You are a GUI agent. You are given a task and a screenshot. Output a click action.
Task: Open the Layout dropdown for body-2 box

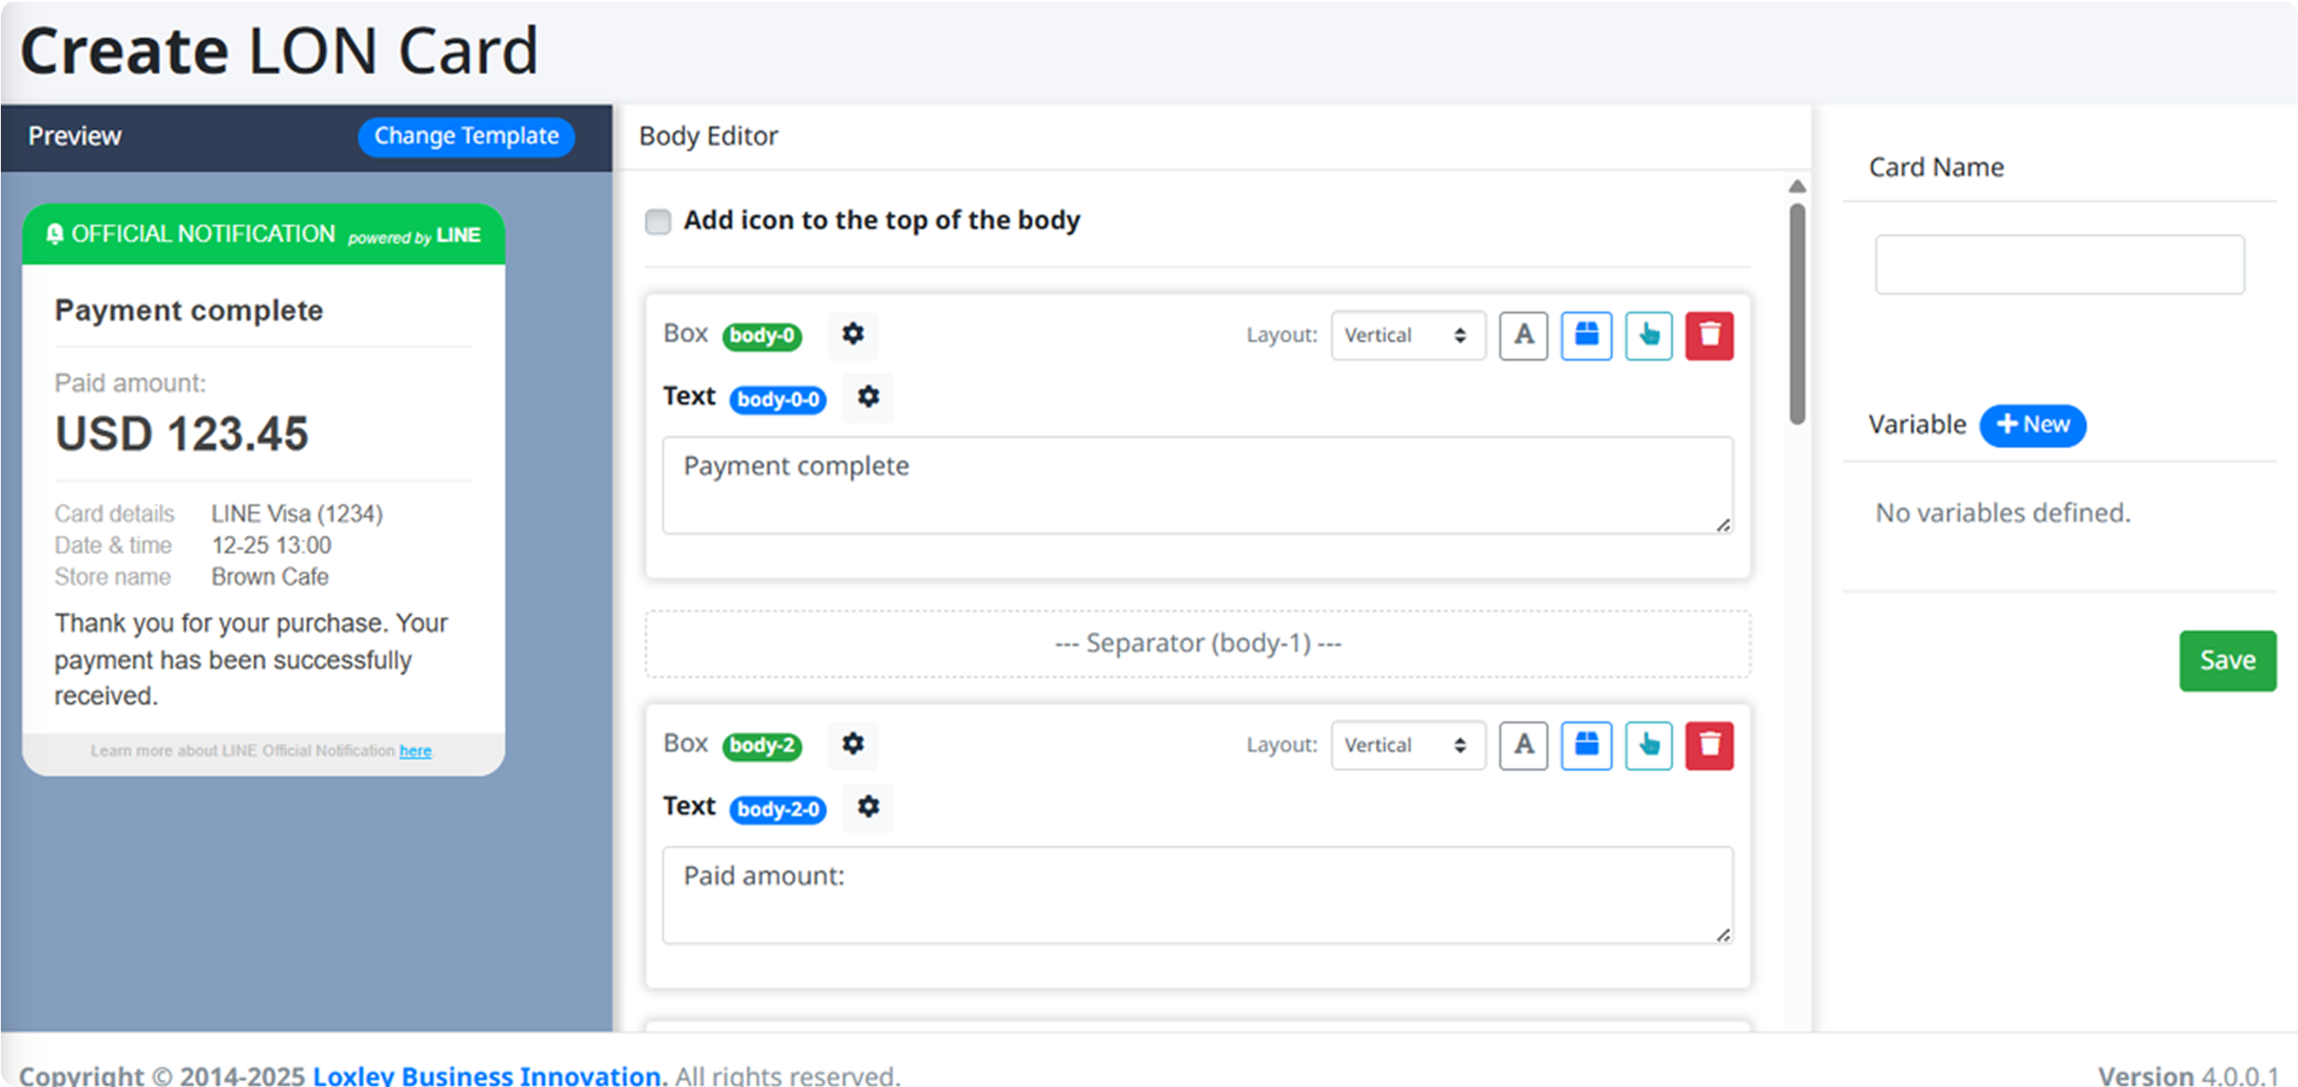1408,745
